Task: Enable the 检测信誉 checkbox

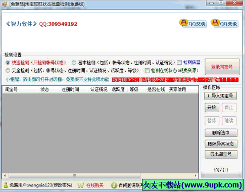Action: [x=179, y=63]
